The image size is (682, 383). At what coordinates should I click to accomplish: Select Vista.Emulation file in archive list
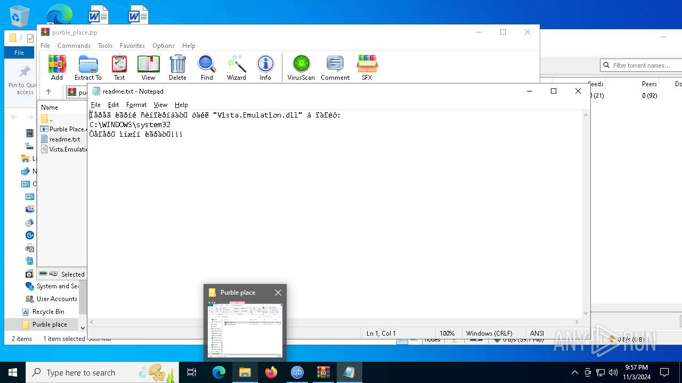(63, 149)
